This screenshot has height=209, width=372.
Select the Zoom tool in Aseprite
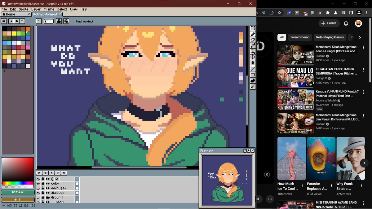point(253,51)
